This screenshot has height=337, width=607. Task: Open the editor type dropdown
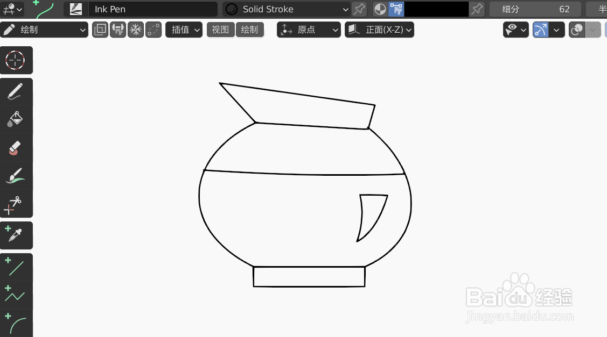(12, 9)
